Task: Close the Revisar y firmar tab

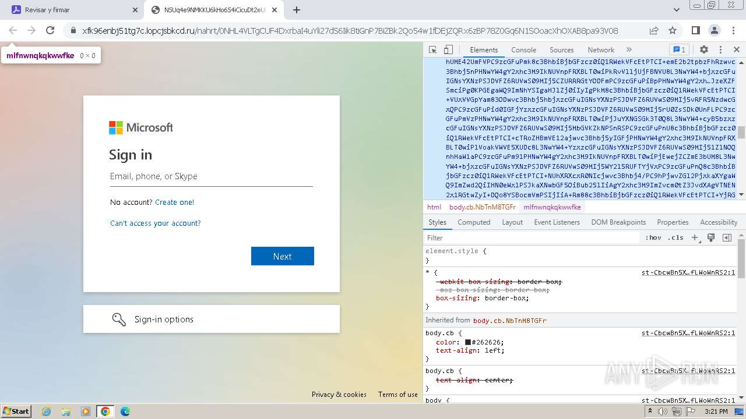Action: click(x=135, y=10)
